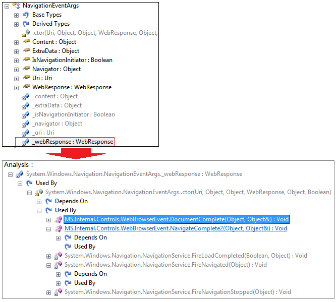
Task: Click the FireLoadCompleted method icon
Action: pyautogui.click(x=58, y=256)
